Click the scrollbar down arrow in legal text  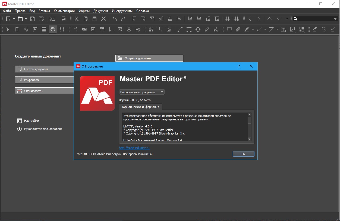249,139
